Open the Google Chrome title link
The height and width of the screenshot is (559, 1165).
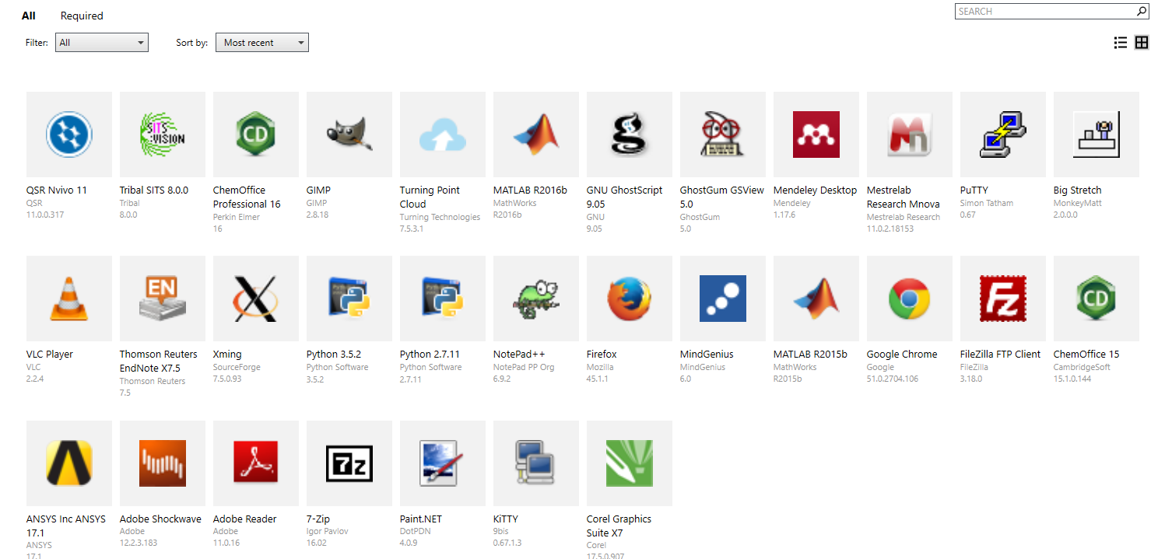(x=902, y=355)
